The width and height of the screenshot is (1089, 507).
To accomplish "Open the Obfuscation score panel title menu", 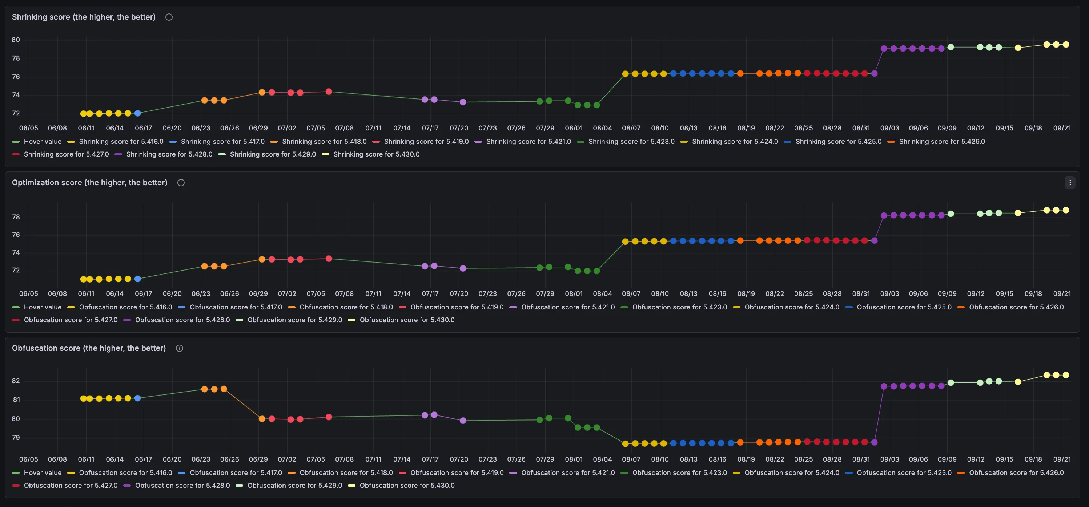I will point(89,349).
